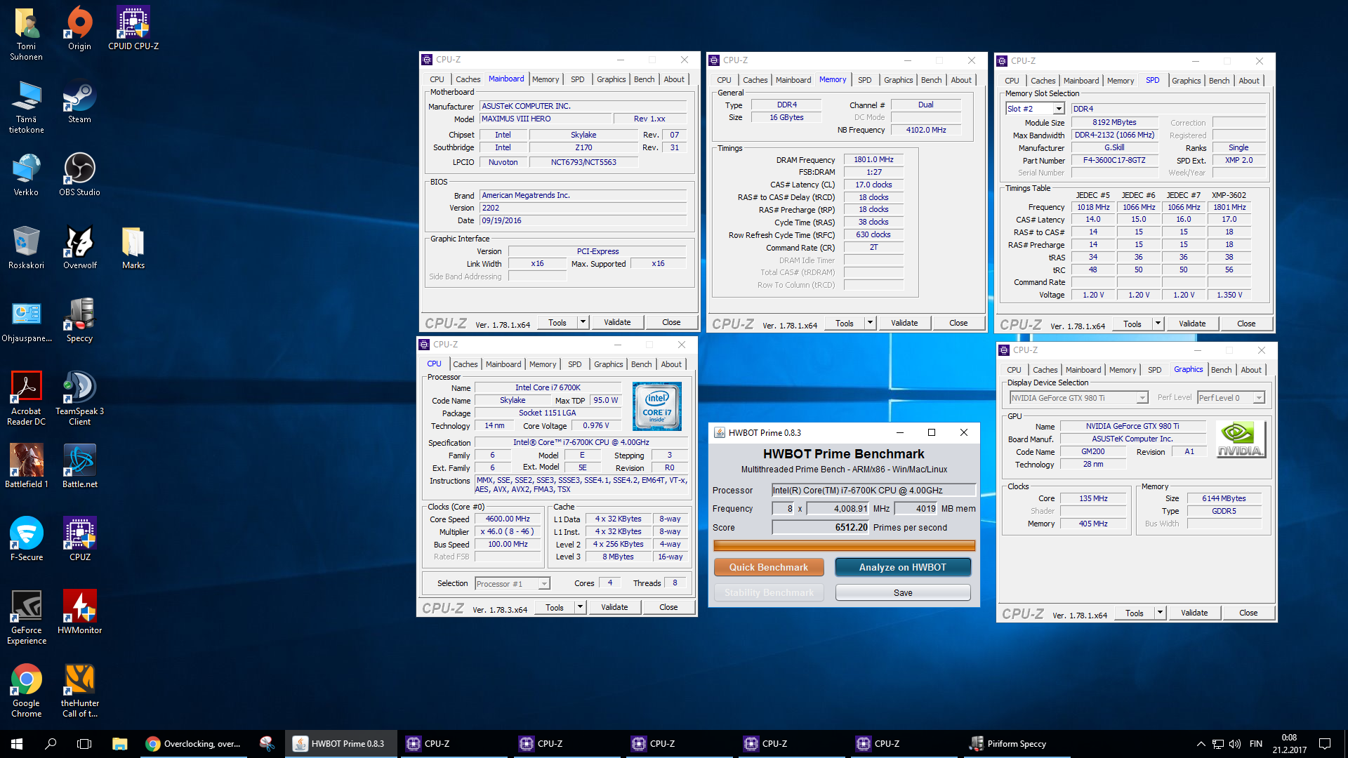Open About tab in CPU tab window
The height and width of the screenshot is (758, 1348).
671,364
